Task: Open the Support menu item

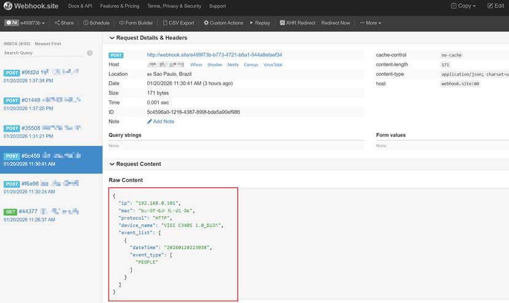Action: [x=217, y=6]
